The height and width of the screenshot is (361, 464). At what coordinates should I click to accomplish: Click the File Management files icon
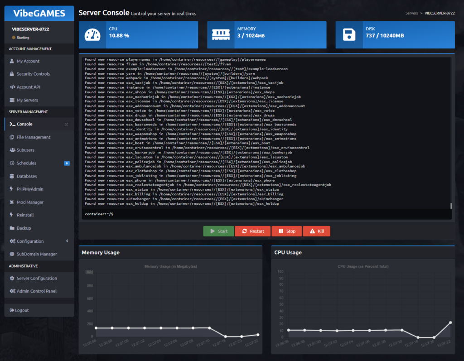tap(12, 137)
